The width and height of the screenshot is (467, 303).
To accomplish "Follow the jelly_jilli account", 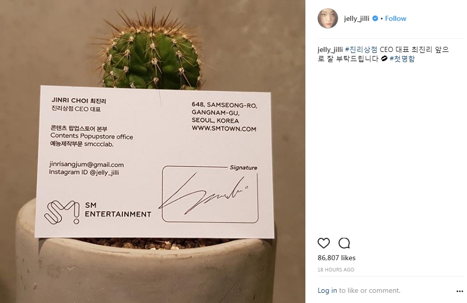I will coord(396,18).
